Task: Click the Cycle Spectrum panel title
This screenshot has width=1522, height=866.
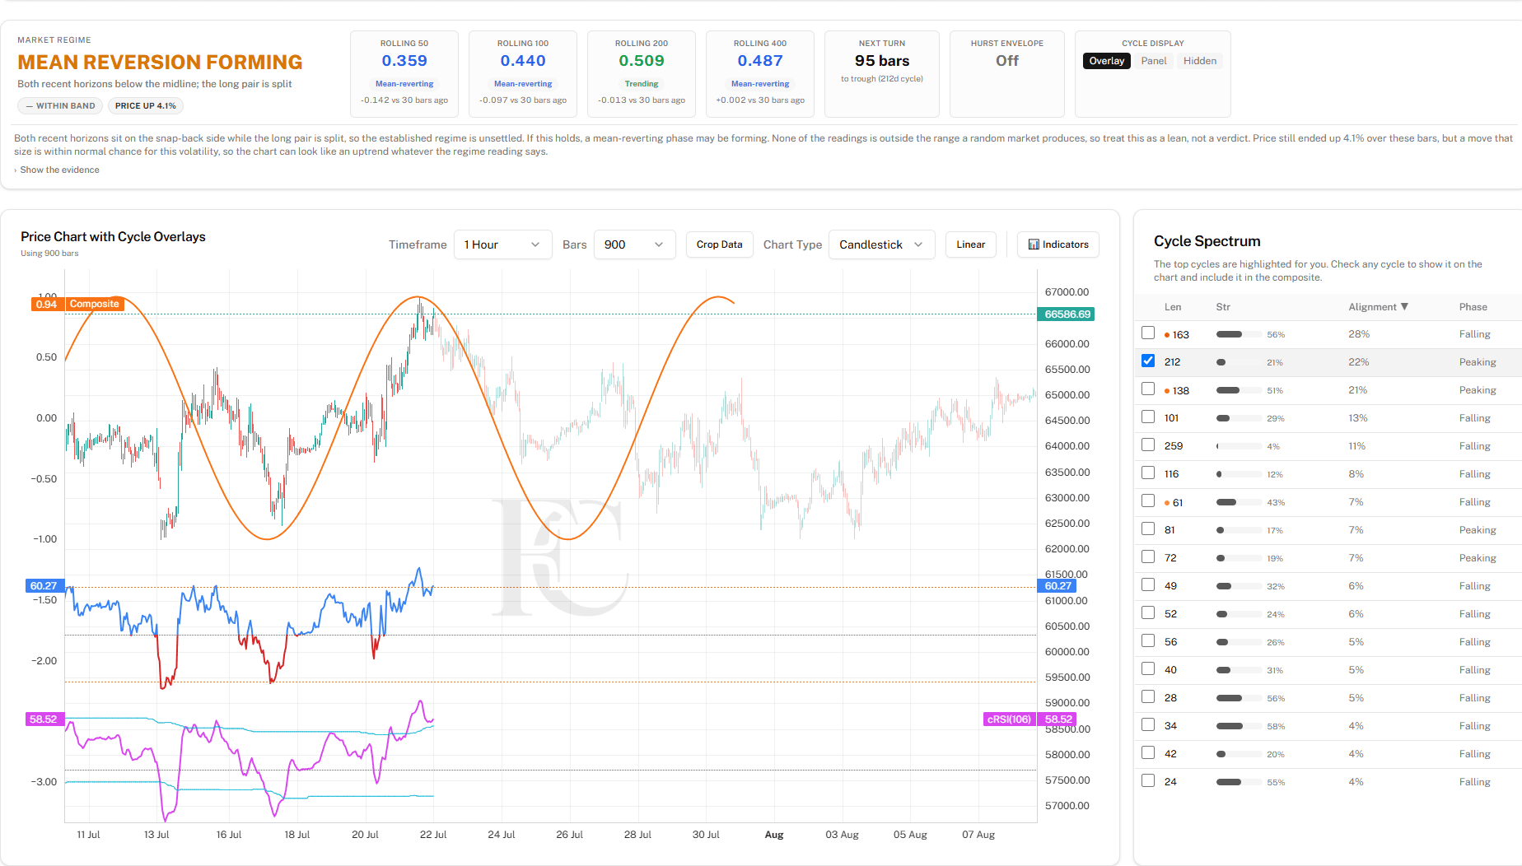Action: (1207, 241)
